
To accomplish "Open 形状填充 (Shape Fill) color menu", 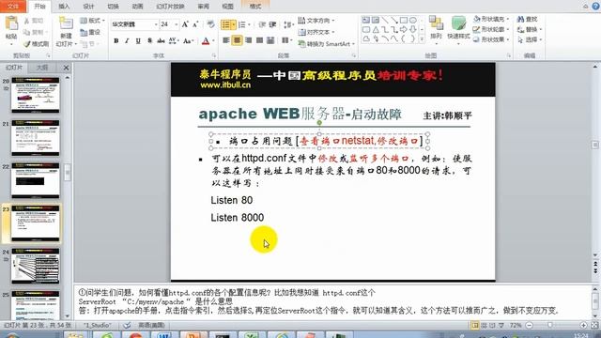I will (491, 19).
